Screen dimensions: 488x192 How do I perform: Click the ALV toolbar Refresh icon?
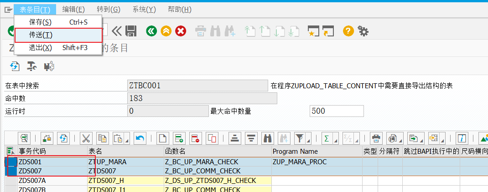63,138
